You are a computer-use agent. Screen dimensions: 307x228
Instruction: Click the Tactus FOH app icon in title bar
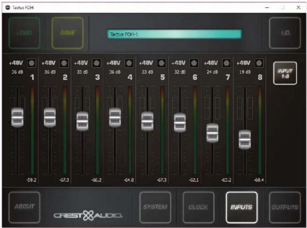pos(8,8)
